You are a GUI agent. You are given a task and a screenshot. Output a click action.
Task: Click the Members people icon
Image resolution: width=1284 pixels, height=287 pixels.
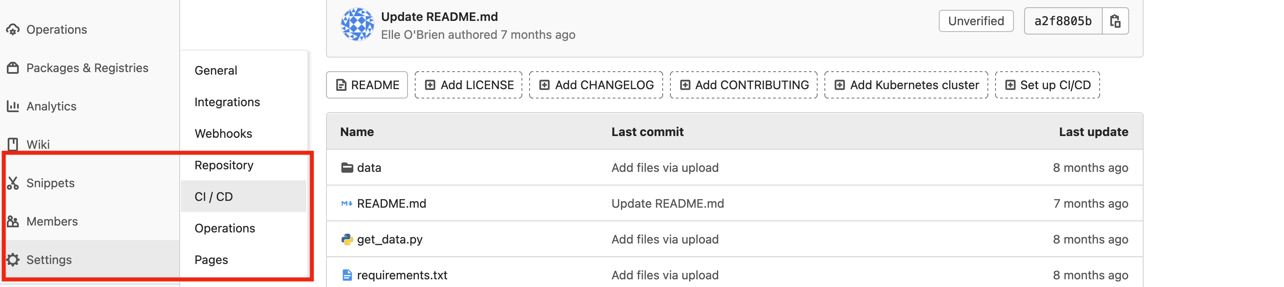click(13, 221)
